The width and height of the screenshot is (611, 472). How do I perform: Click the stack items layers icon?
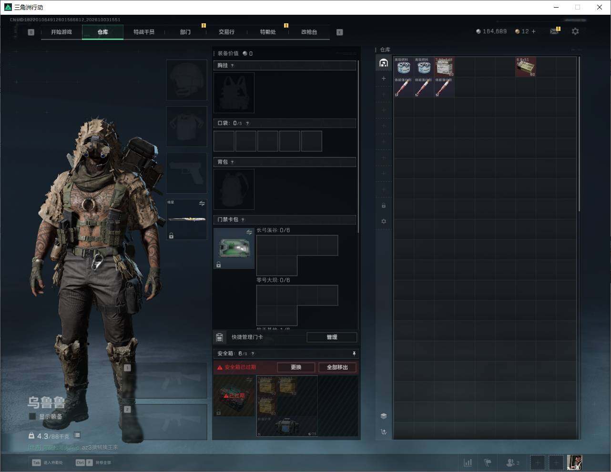(384, 416)
